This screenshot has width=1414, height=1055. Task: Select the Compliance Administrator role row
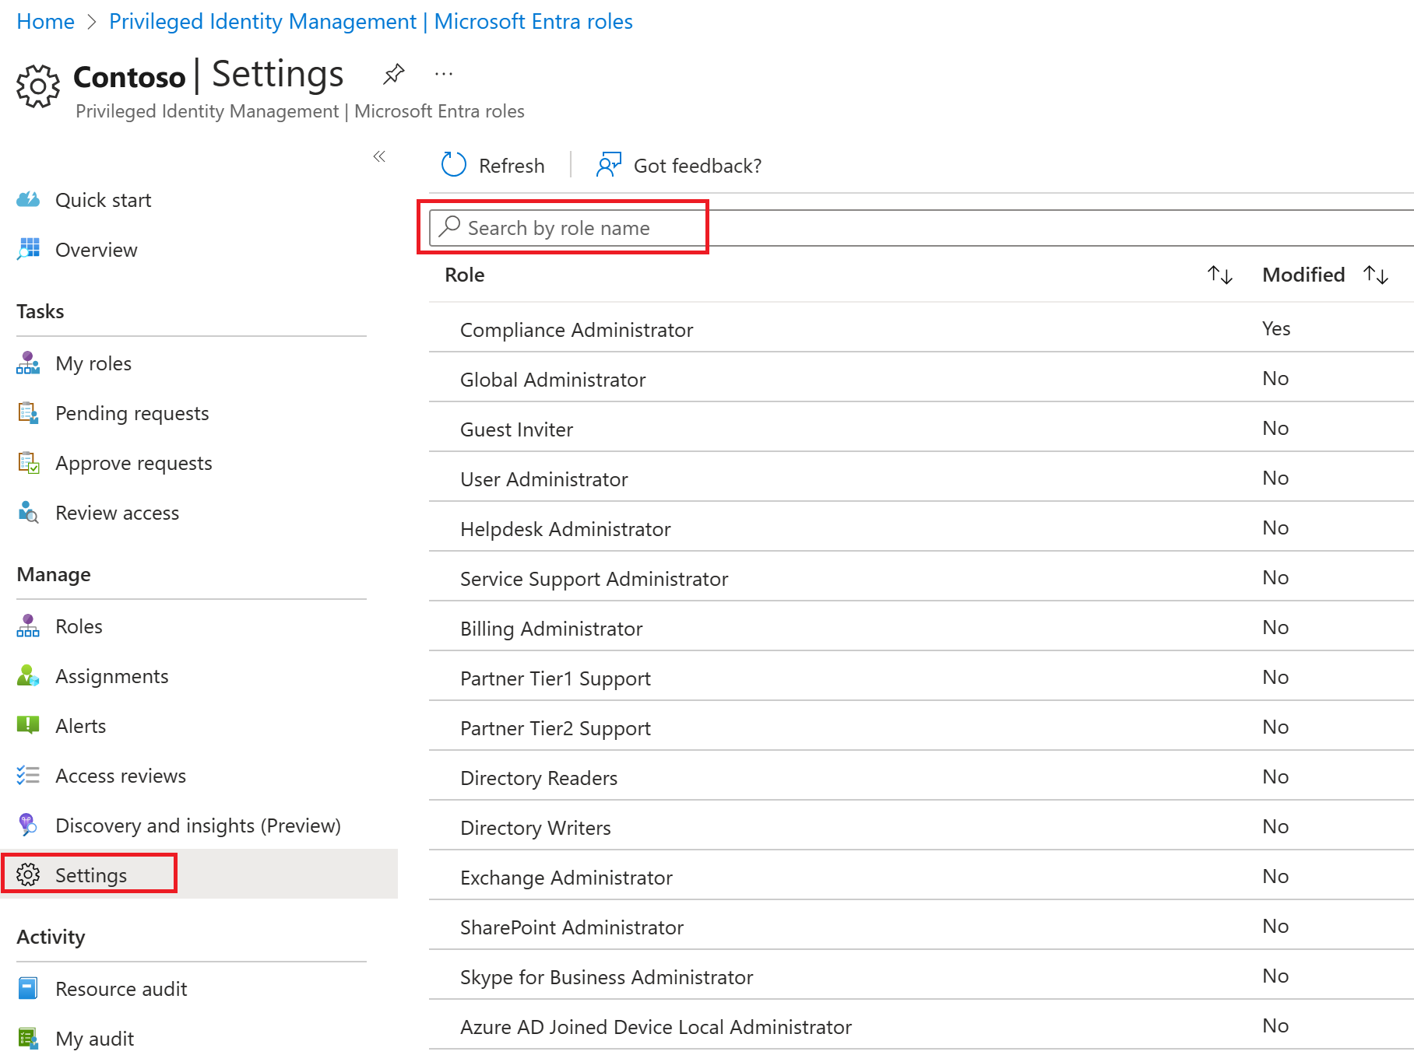576,329
